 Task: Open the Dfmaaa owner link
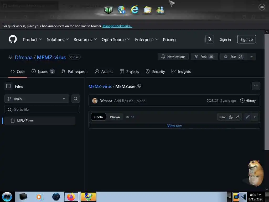pos(23,57)
